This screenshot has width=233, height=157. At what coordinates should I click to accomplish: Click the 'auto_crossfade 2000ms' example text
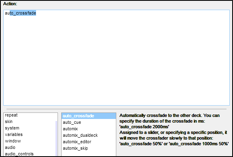pyautogui.click(x=144, y=127)
